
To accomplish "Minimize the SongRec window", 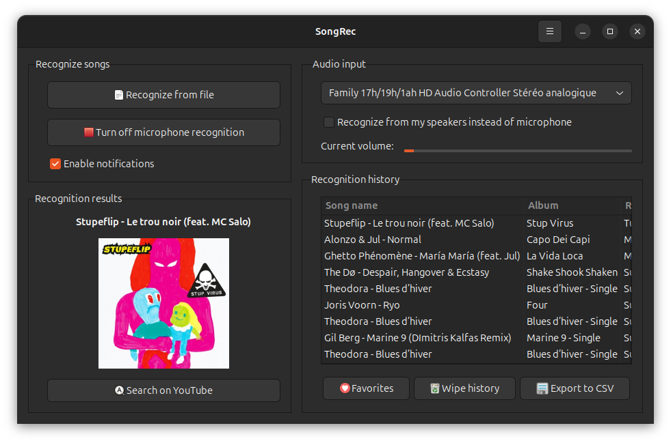I will tap(582, 31).
